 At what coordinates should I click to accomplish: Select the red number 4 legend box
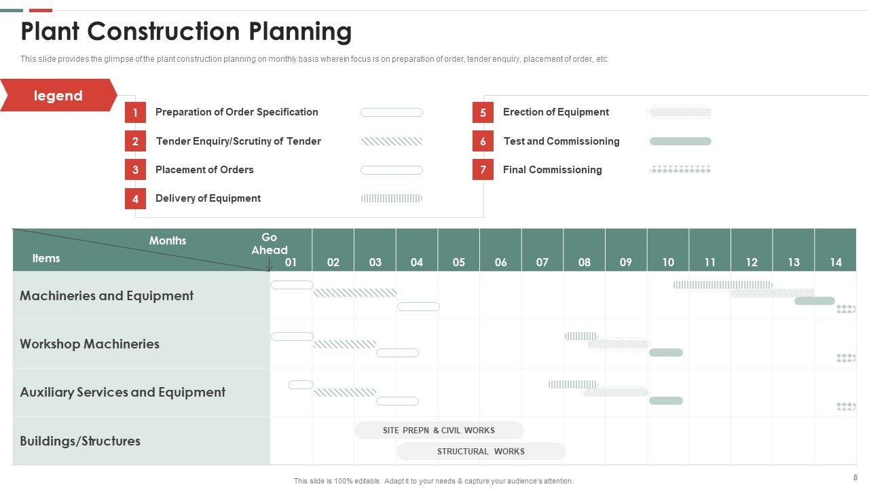click(x=135, y=199)
